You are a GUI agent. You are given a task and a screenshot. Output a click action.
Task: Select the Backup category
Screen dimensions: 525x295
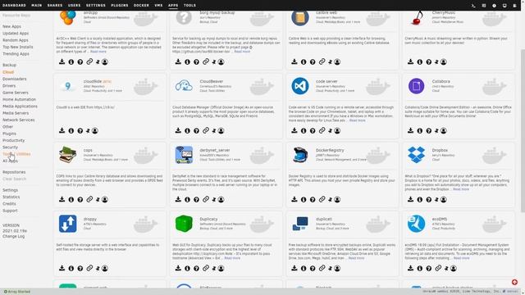9,65
